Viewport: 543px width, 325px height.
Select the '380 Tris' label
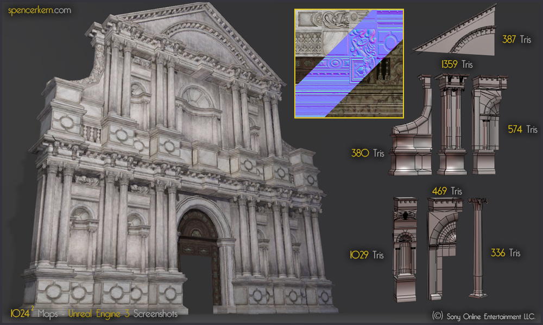point(368,153)
